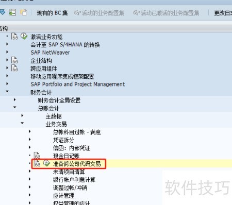The width and height of the screenshot is (232, 205).
Task: Click green tree-structure toolbar icon
Action: (12, 12)
